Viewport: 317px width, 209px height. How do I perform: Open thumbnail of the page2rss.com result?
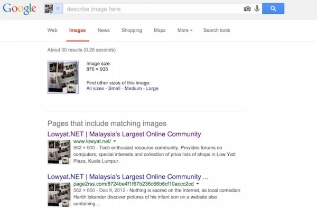point(59,195)
